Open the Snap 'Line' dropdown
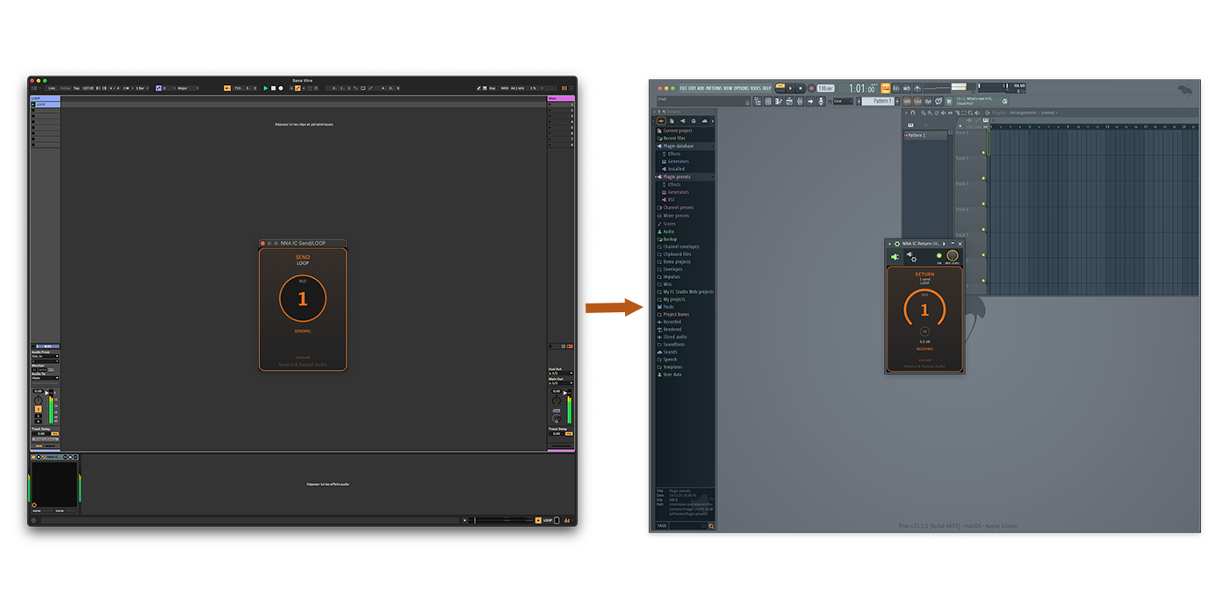 coord(843,101)
